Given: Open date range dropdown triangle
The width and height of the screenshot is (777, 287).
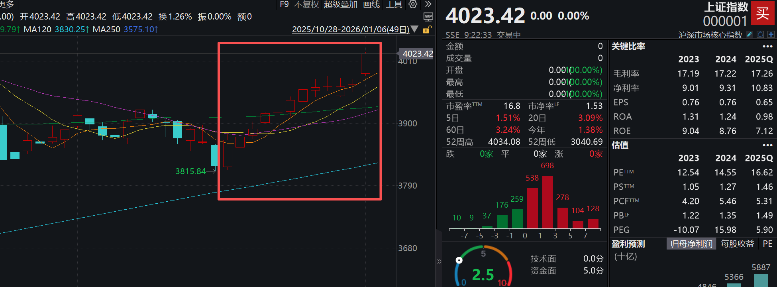Looking at the screenshot, I should 415,29.
